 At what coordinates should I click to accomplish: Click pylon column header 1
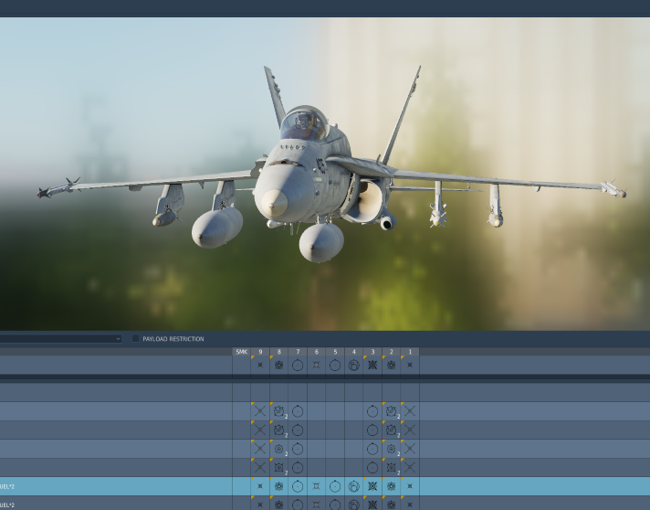point(410,352)
